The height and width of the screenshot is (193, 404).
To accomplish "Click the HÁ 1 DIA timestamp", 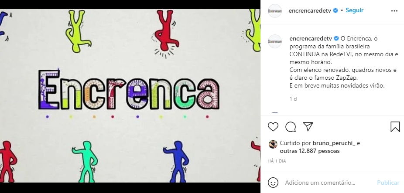I will click(277, 161).
